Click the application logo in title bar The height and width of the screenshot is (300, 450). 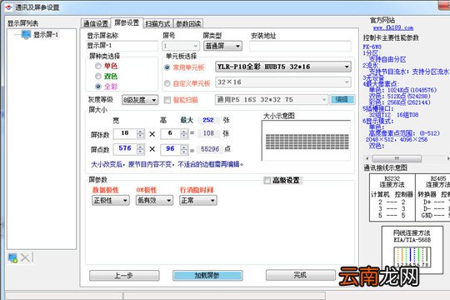[8, 7]
